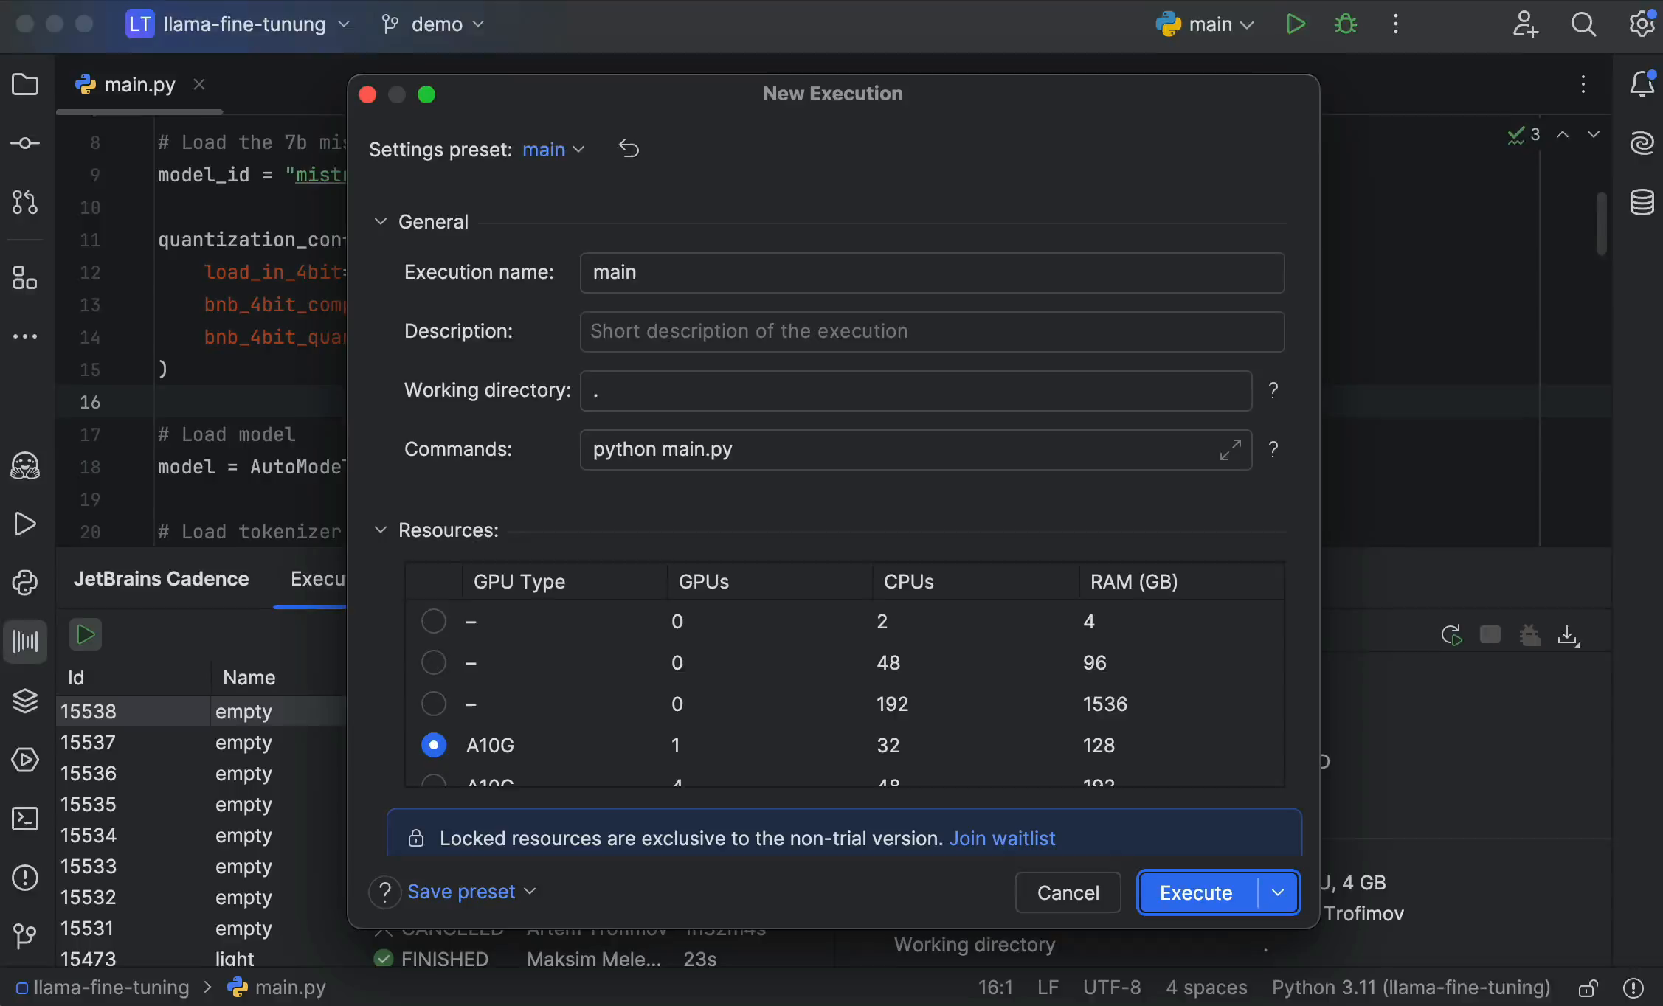Open the Save preset dropdown

point(472,892)
